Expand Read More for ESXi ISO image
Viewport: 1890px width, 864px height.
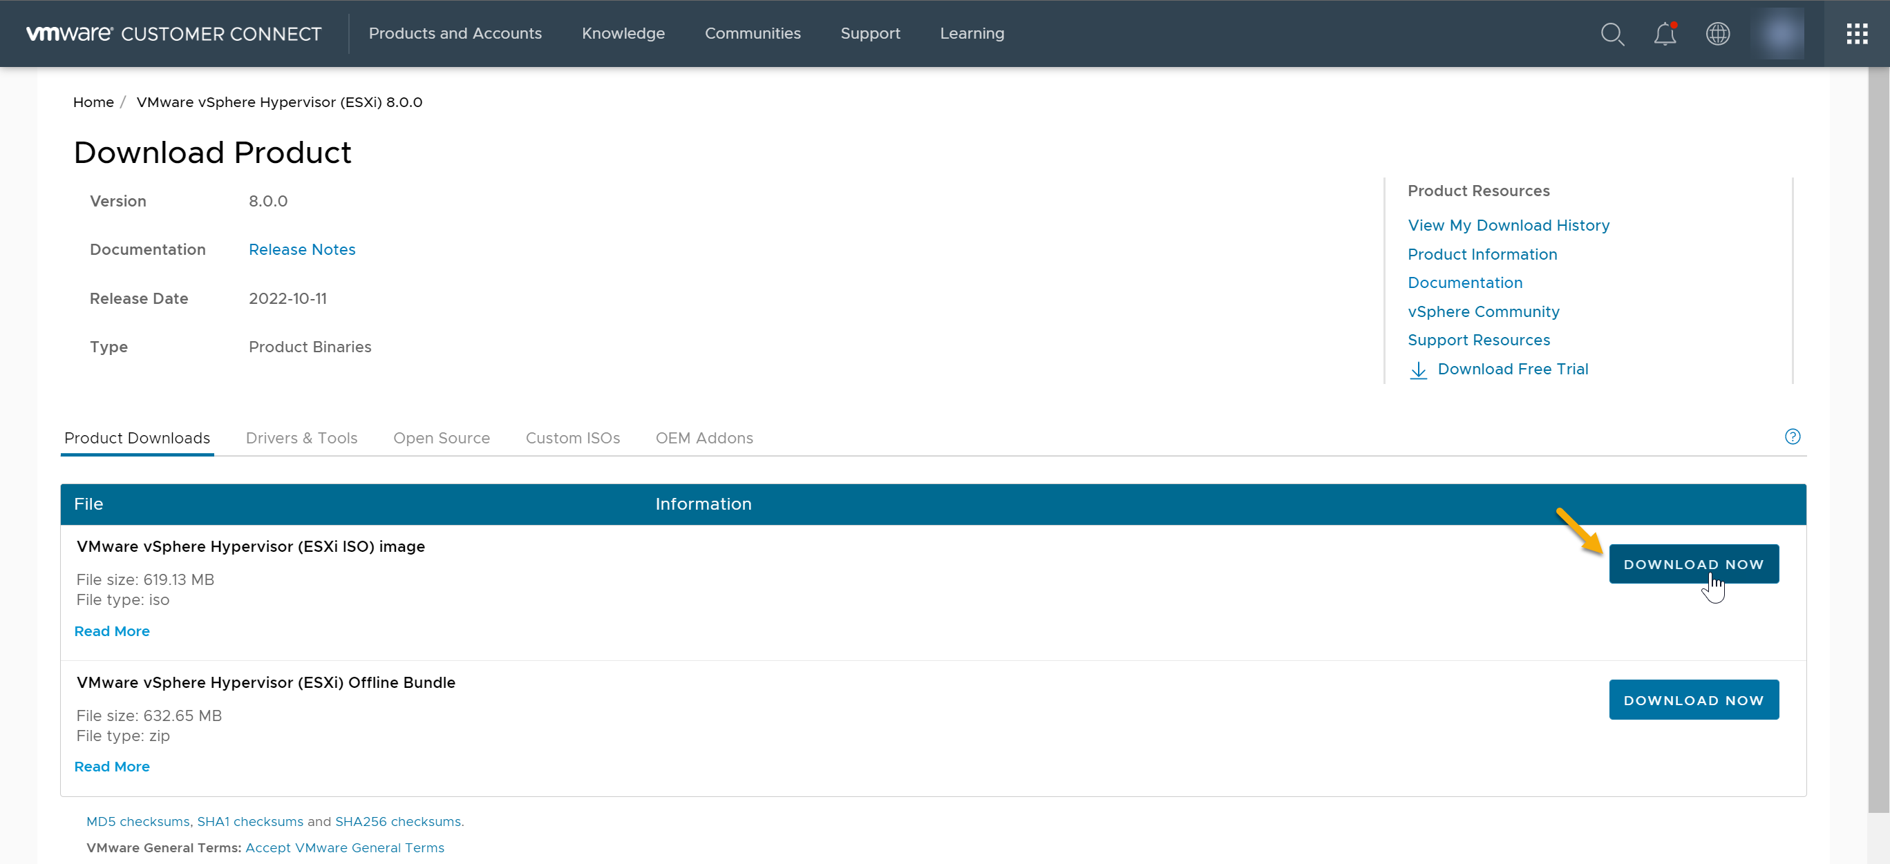pyautogui.click(x=111, y=631)
